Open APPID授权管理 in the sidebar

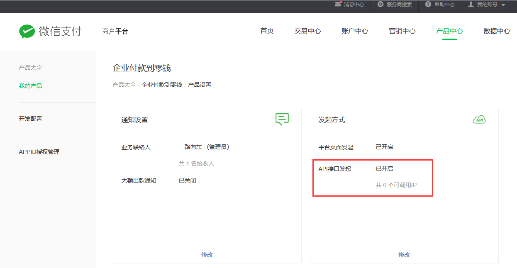pyautogui.click(x=39, y=152)
